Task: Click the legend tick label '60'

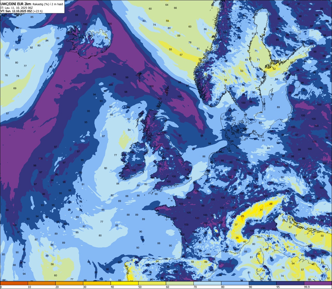Action: [x=168, y=287]
